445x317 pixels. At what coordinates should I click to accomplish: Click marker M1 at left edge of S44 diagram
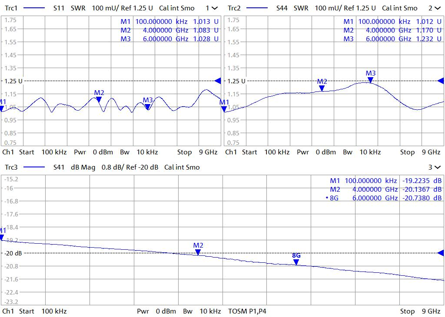pos(224,109)
